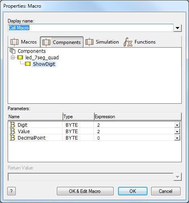
Task: Click the Components root tree icon
Action: pos(12,51)
